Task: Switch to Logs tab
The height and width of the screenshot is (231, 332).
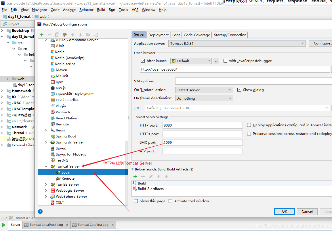Action: (176, 35)
